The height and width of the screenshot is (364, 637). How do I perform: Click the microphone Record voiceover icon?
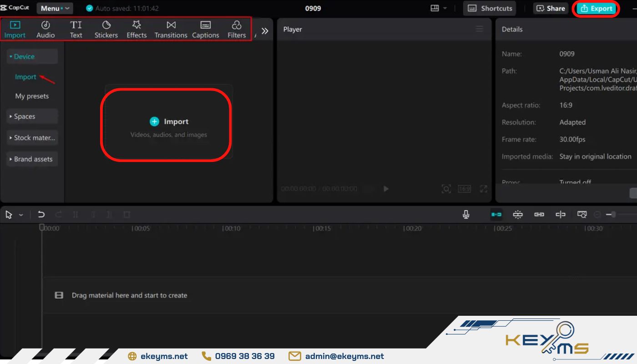[466, 214]
